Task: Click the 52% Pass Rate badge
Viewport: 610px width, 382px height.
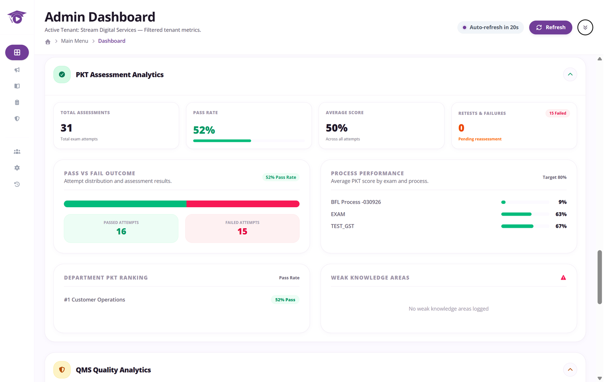Action: (x=281, y=177)
